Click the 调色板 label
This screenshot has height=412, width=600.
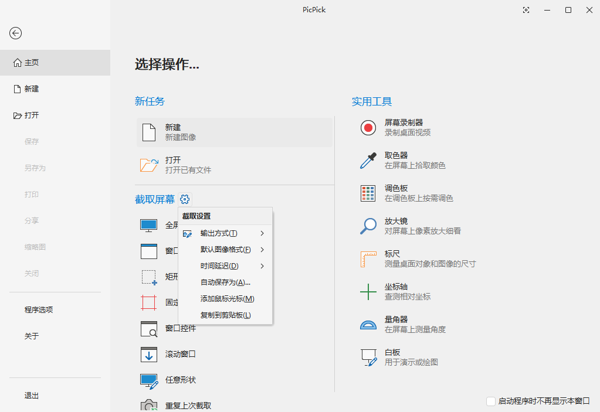pyautogui.click(x=396, y=189)
